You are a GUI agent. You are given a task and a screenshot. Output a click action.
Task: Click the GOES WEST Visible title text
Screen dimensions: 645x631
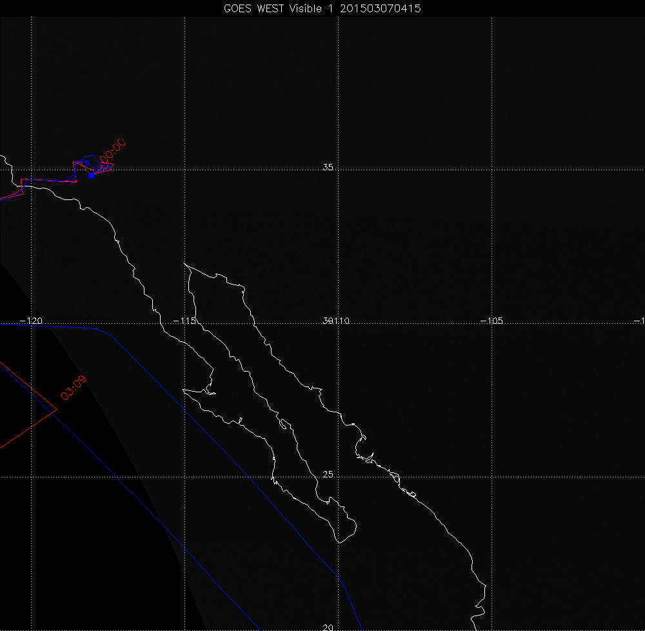276,8
